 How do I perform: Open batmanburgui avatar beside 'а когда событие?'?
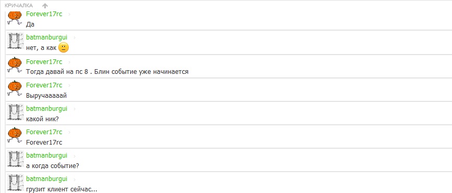(15, 159)
